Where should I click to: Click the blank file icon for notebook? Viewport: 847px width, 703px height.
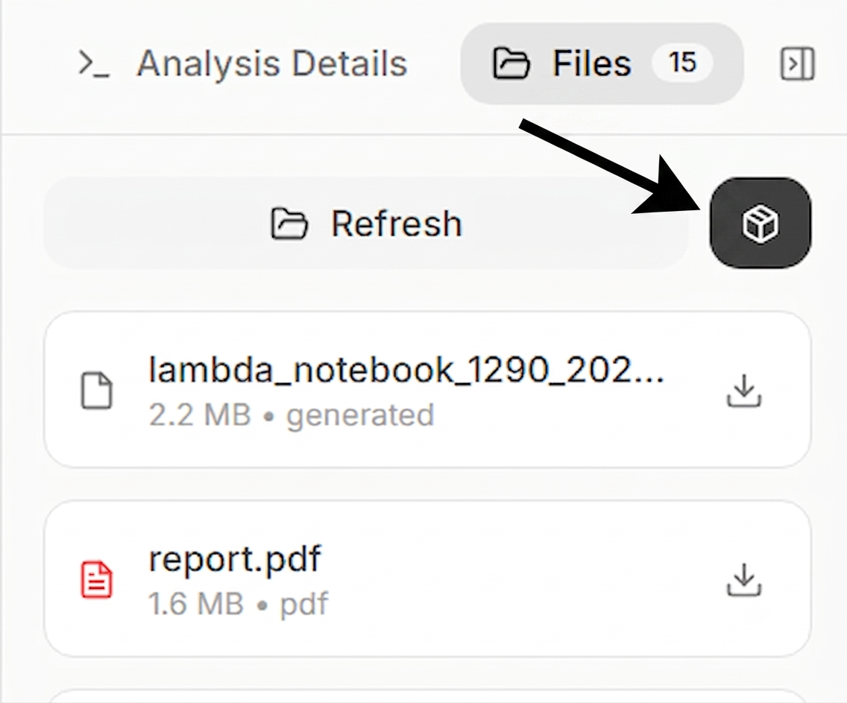coord(97,391)
